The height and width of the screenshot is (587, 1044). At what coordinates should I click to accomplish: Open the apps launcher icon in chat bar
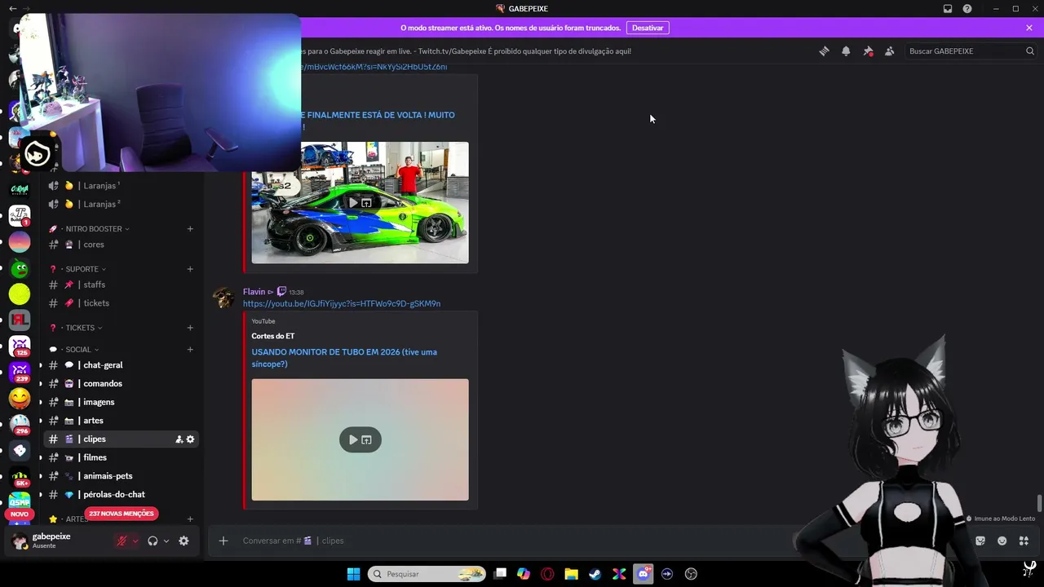click(1024, 541)
